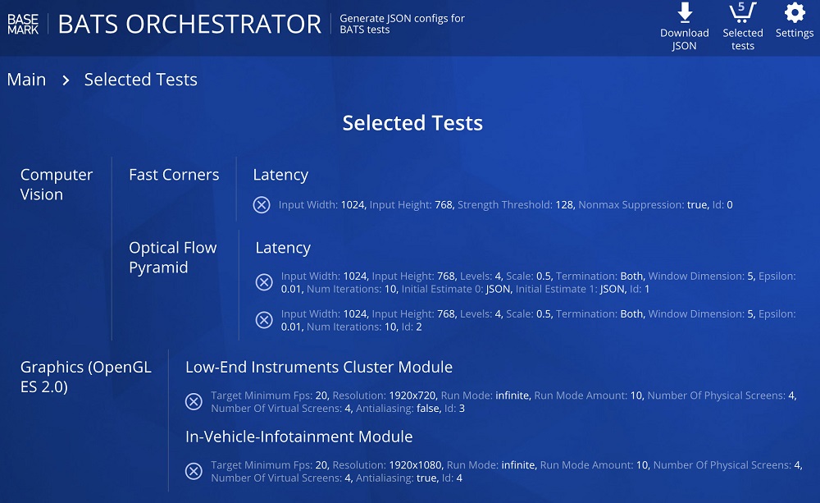Remove the In-Vehicle-Infotainment test Id 4
820x503 pixels.
194,471
